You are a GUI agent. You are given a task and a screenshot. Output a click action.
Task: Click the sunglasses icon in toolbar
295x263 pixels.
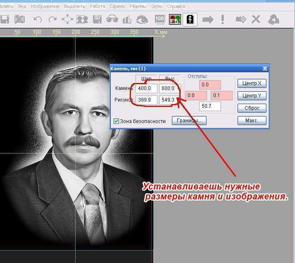point(112,19)
